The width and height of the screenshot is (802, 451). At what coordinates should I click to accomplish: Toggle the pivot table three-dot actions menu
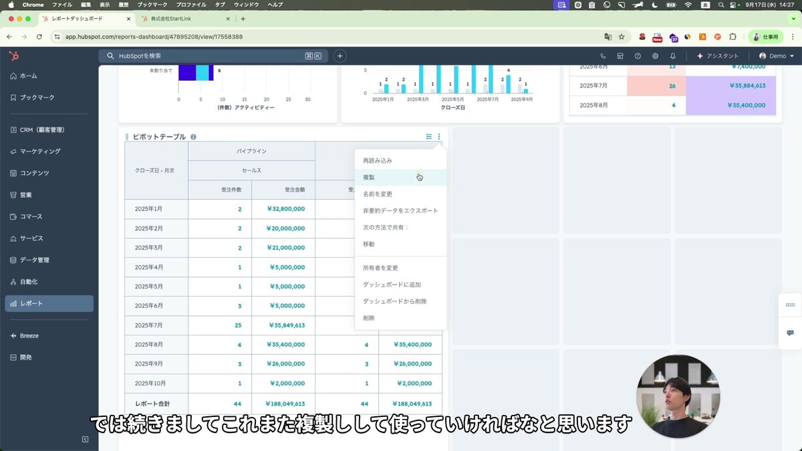439,137
